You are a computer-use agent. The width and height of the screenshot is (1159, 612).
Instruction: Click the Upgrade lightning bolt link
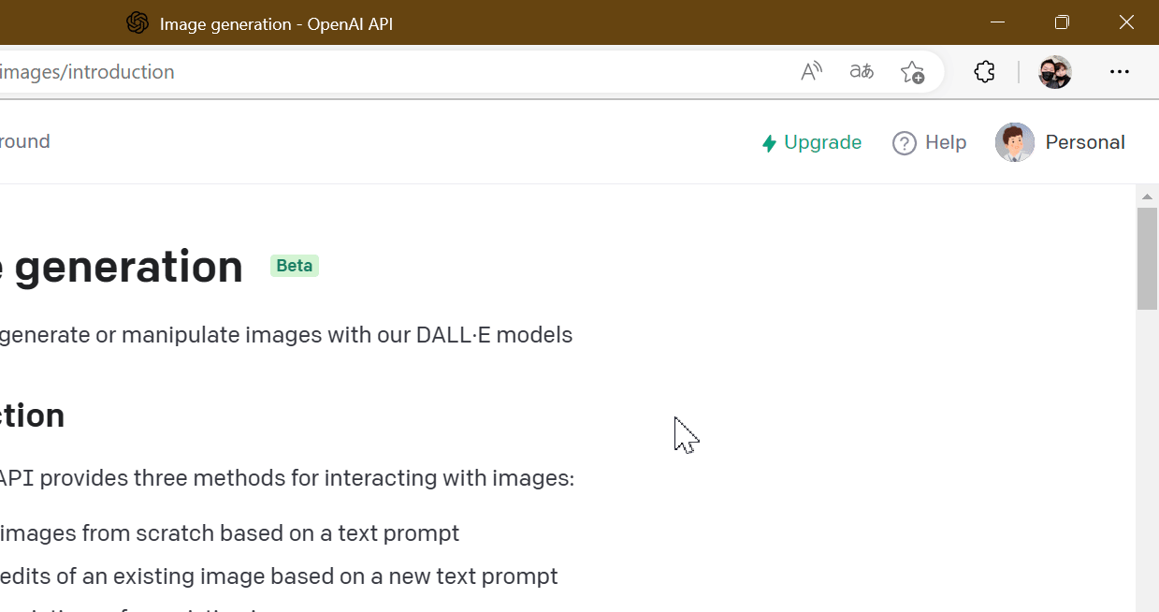811,142
